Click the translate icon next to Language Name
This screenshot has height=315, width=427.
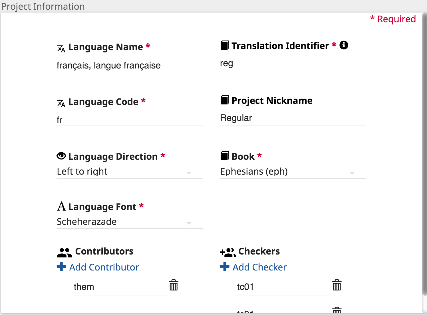click(61, 48)
